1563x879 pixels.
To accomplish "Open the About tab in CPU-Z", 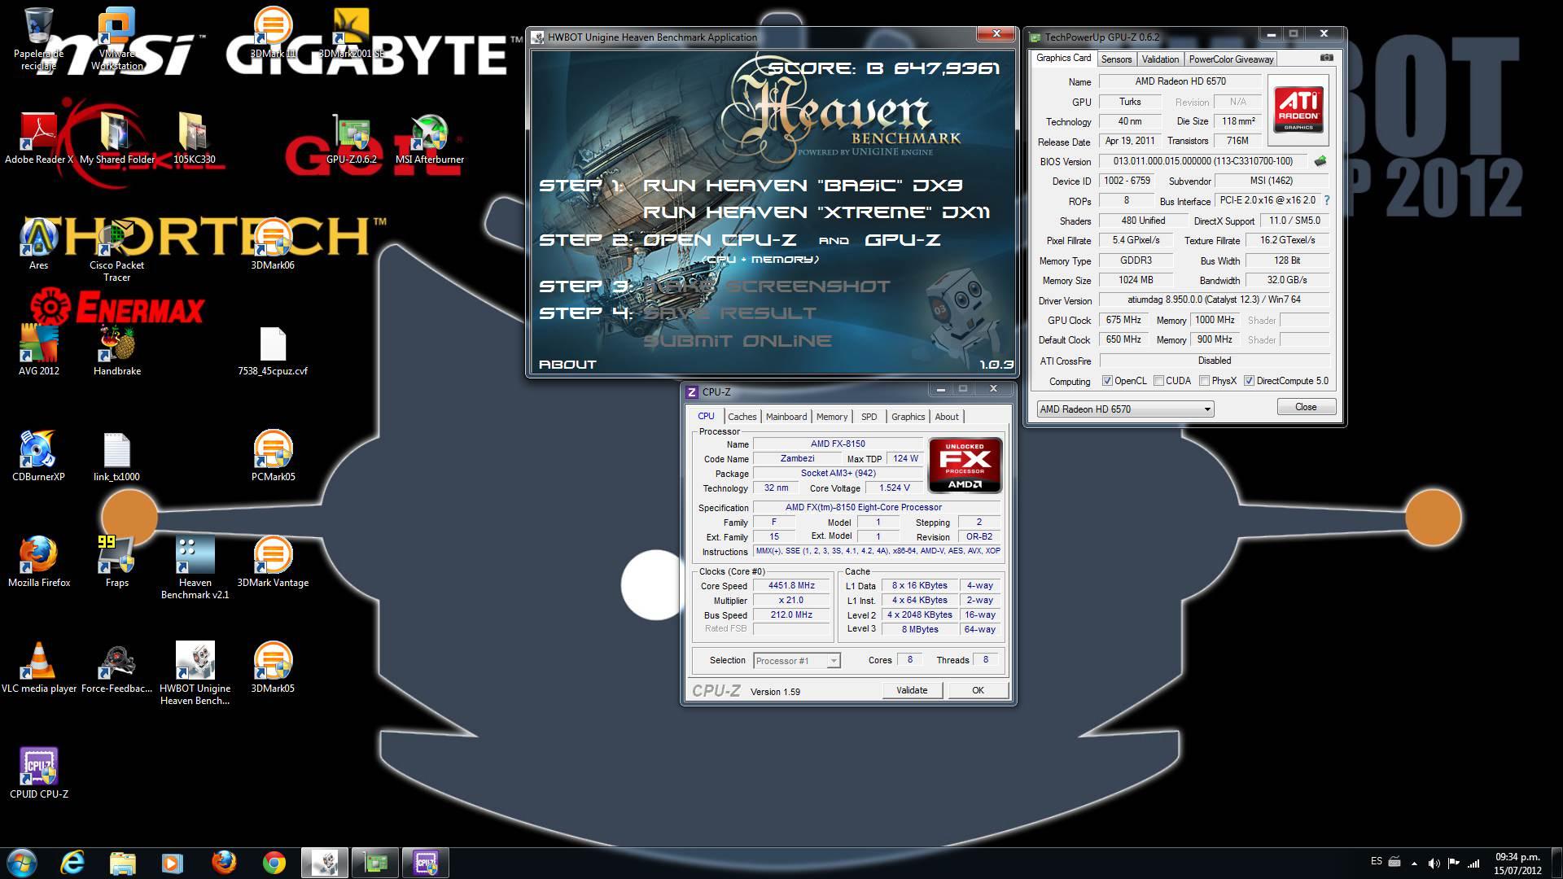I will [x=946, y=417].
